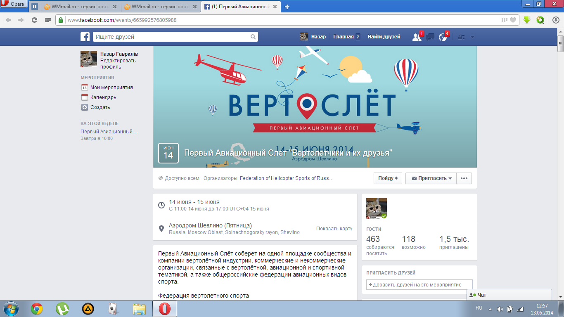
Task: Click the green padlock security icon
Action: pos(61,20)
